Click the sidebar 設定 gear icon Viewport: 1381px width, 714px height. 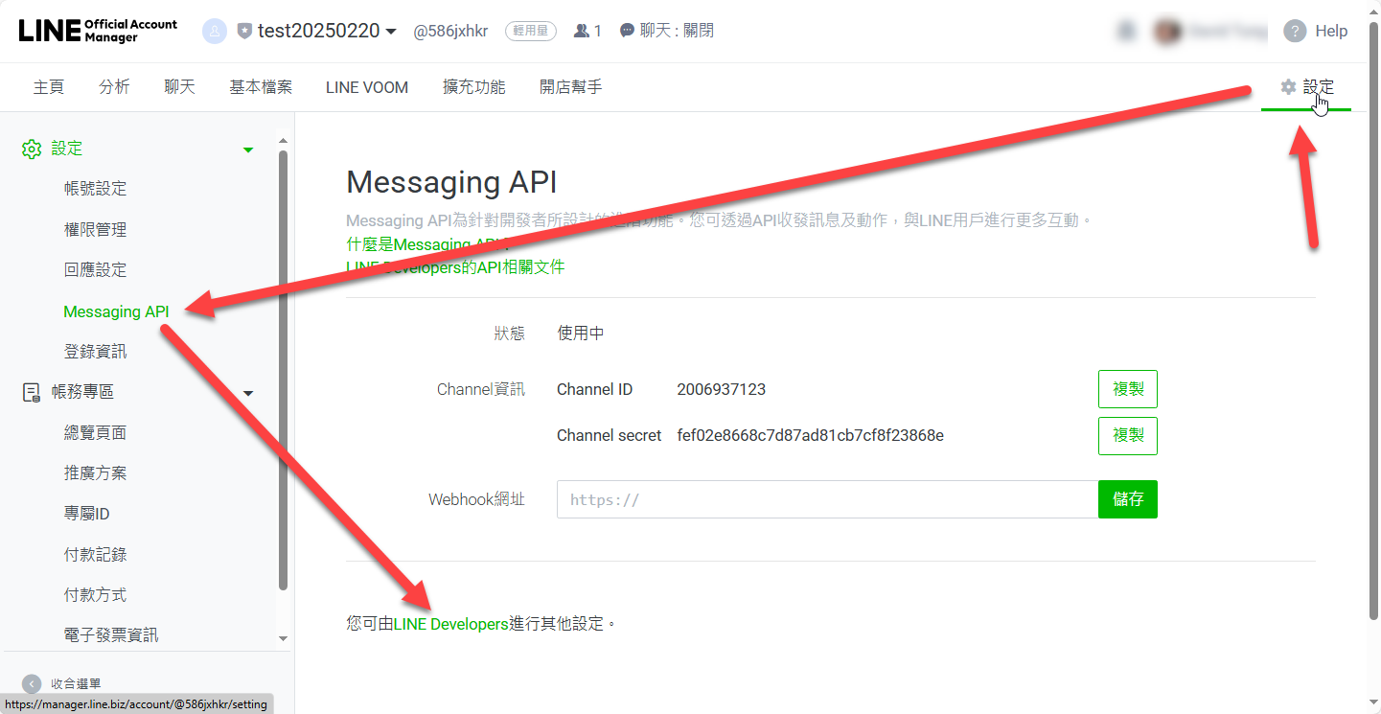point(32,149)
